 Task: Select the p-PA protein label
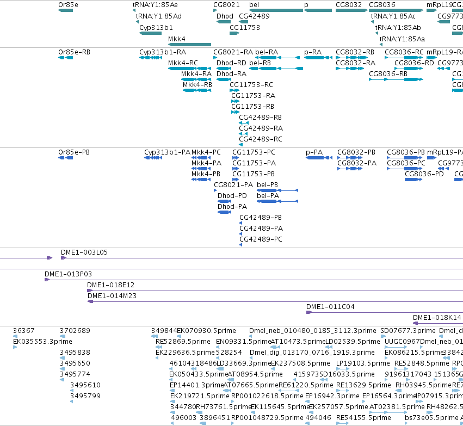[x=314, y=152]
